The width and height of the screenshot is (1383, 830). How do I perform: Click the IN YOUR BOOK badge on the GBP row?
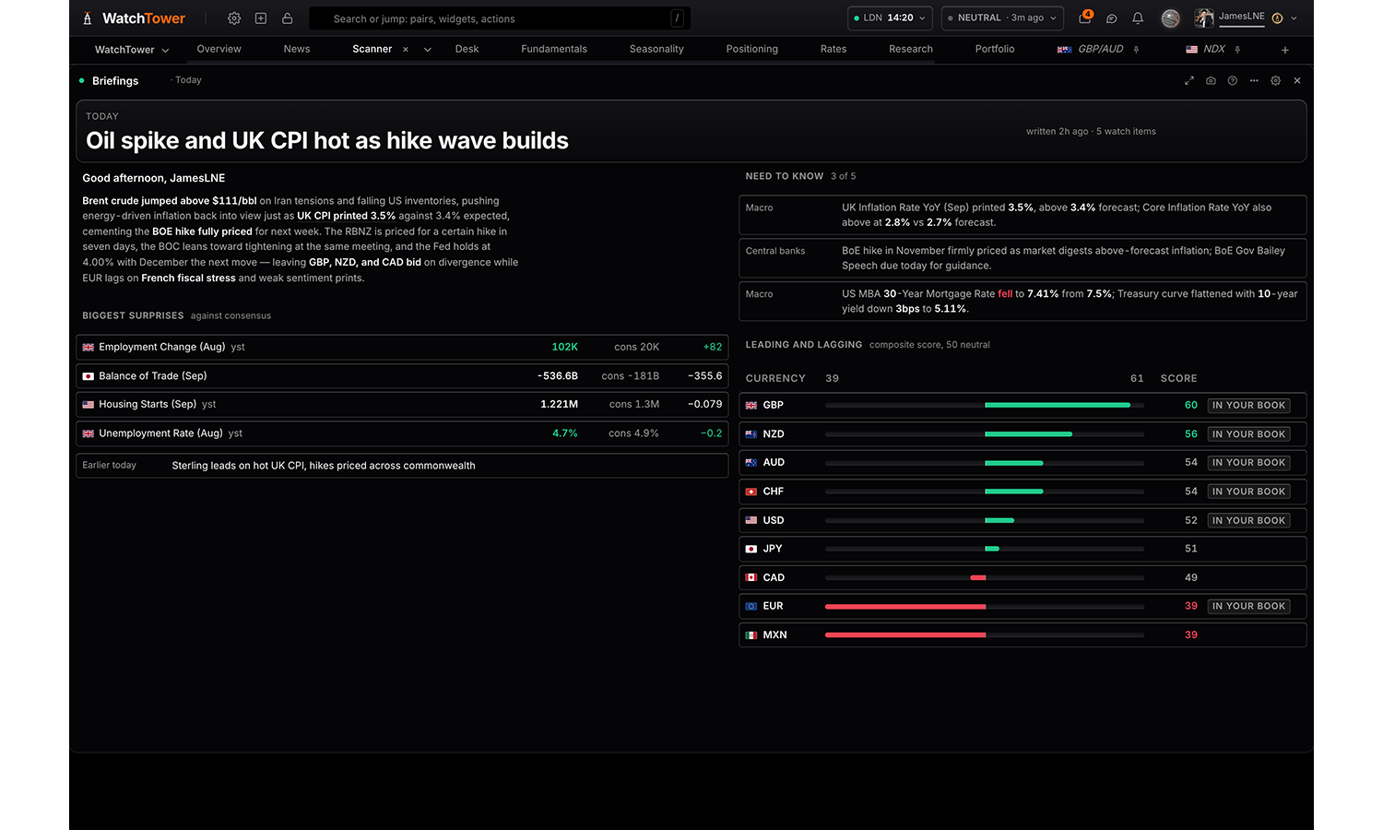tap(1248, 406)
